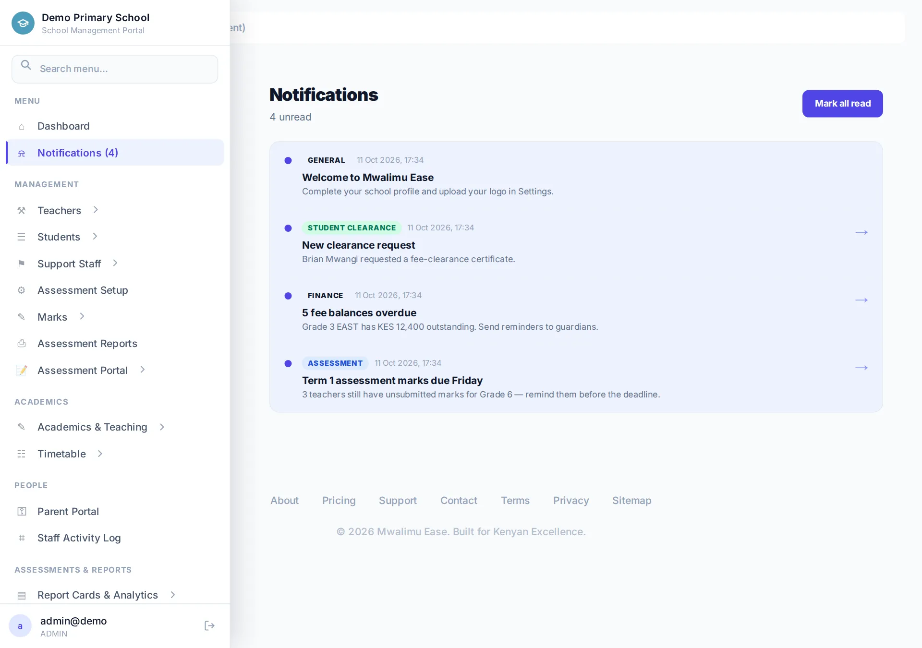This screenshot has width=922, height=648.
Task: Click the Staff Activity Log hash icon
Action: 22,538
